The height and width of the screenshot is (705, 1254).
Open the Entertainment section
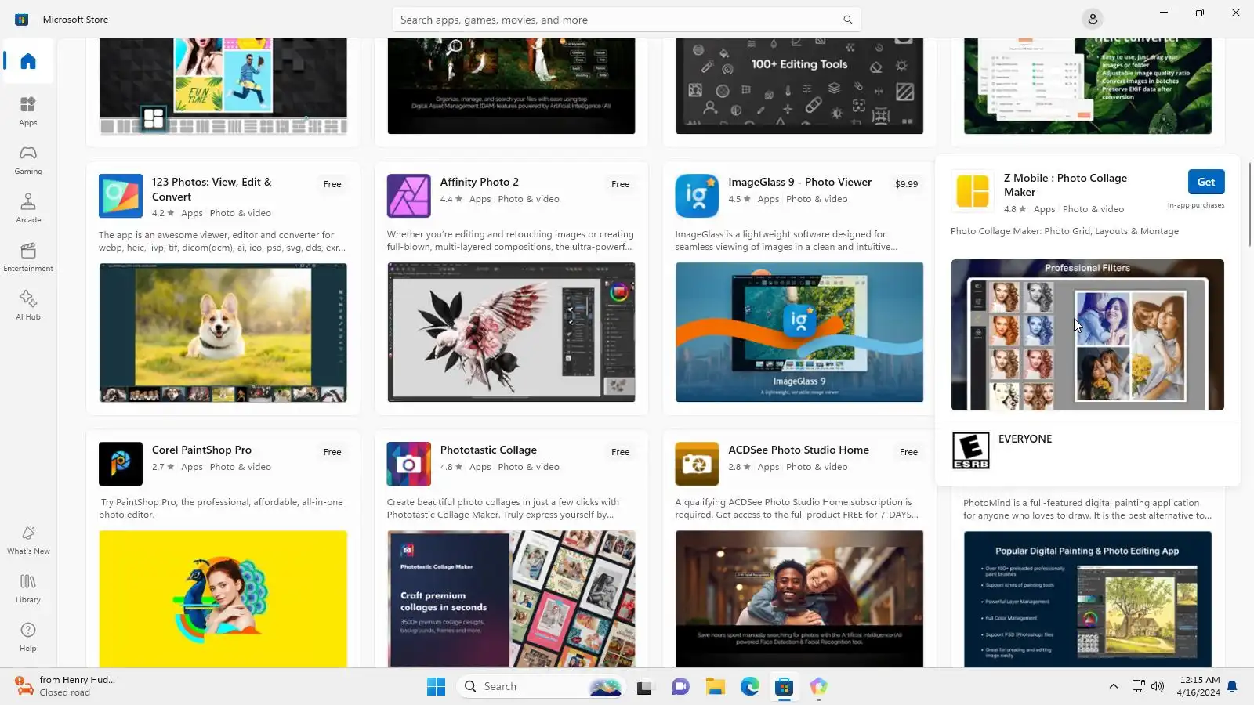point(28,257)
